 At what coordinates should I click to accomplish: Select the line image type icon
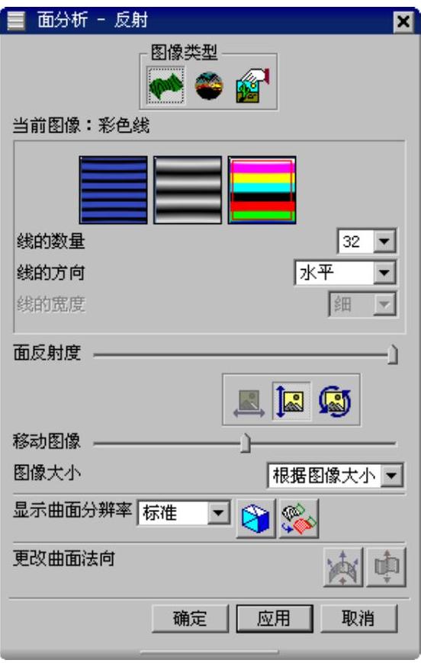click(166, 86)
